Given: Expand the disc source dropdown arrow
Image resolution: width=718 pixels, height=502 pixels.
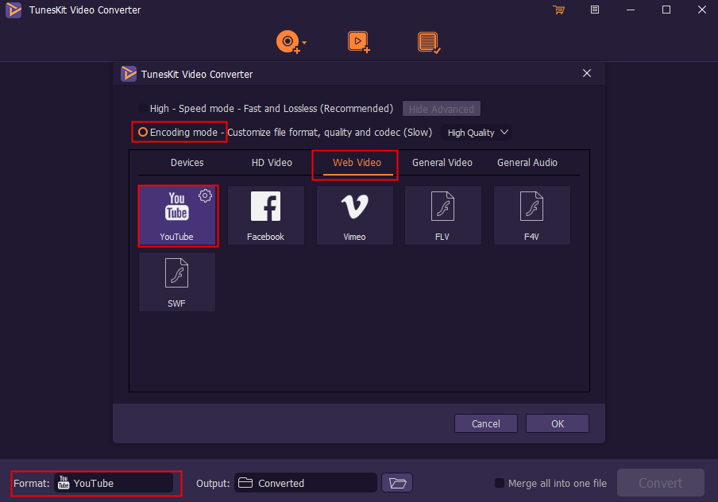Looking at the screenshot, I should tap(304, 43).
